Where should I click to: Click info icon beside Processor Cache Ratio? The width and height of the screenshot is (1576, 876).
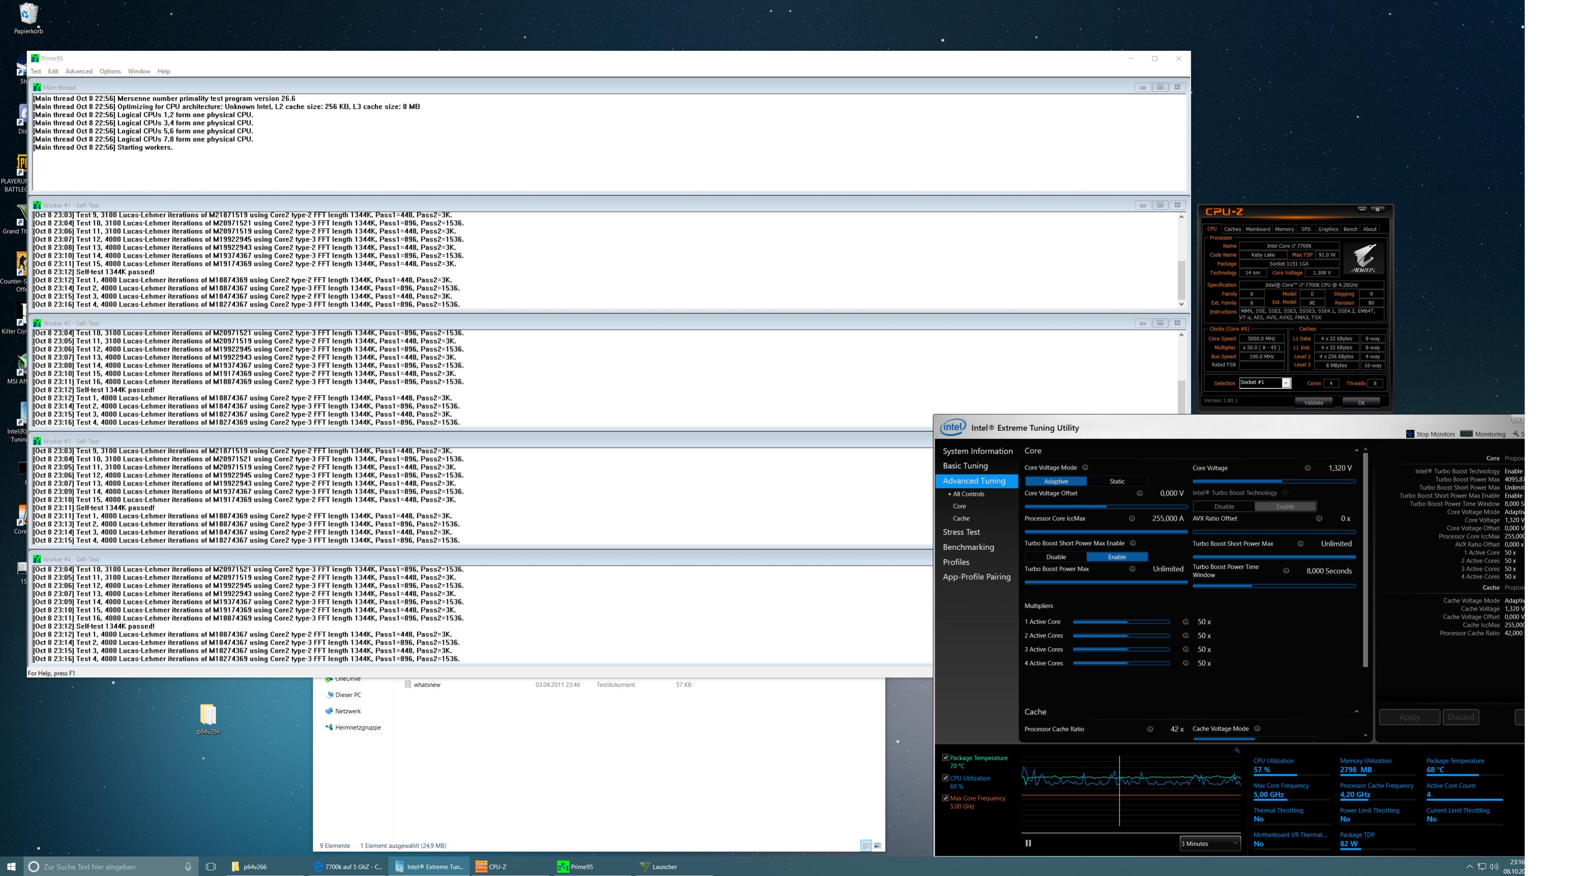pyautogui.click(x=1150, y=729)
